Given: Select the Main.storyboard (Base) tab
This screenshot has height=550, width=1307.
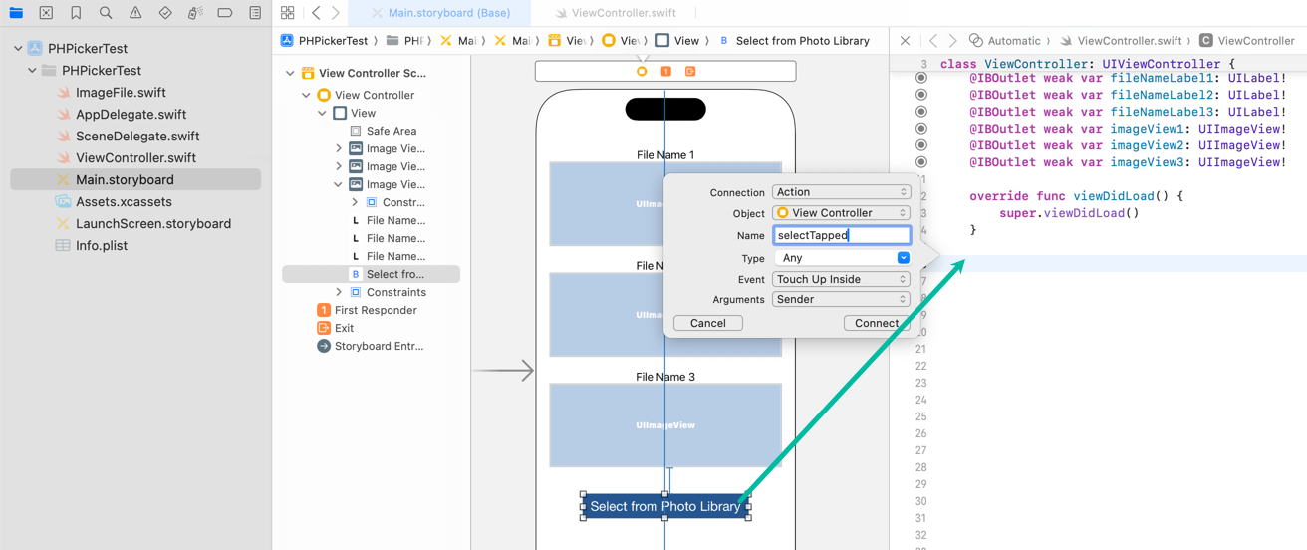Looking at the screenshot, I should point(448,13).
